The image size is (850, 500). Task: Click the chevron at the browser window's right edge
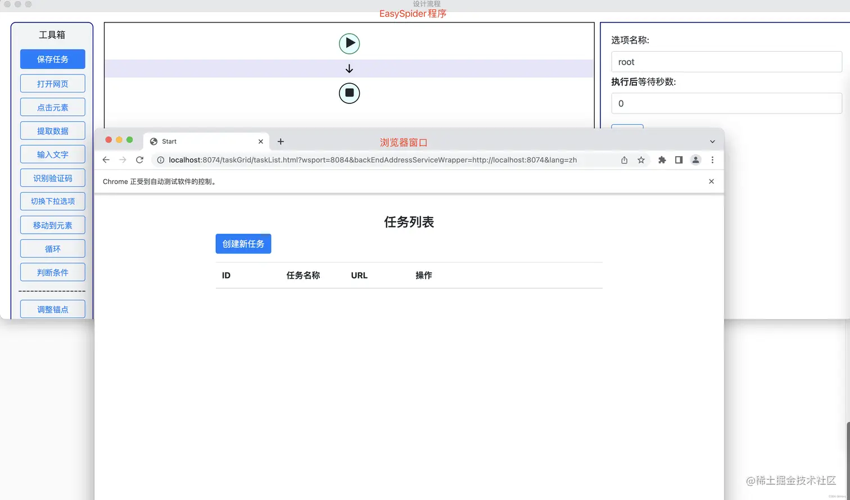click(712, 141)
